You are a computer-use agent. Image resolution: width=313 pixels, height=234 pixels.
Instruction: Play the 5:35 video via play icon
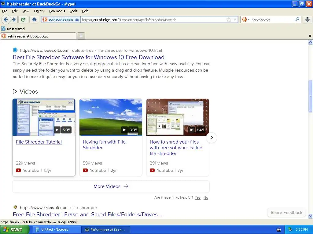[57, 130]
